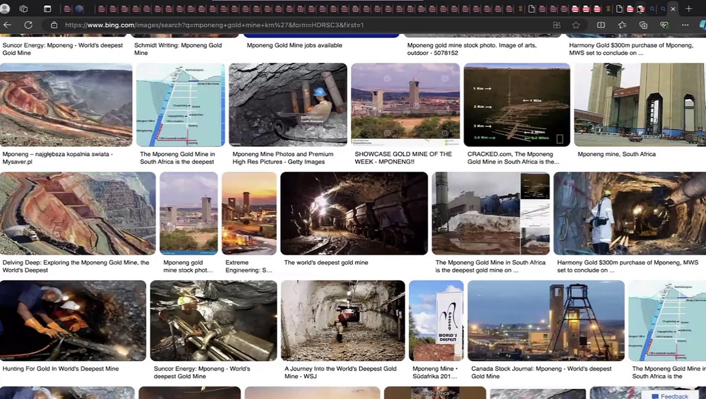Open The world's deepest gold mine tunnel thumbnail
Image resolution: width=706 pixels, height=399 pixels.
(354, 213)
